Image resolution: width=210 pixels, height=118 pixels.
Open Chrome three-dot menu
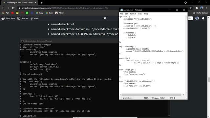coord(207,8)
